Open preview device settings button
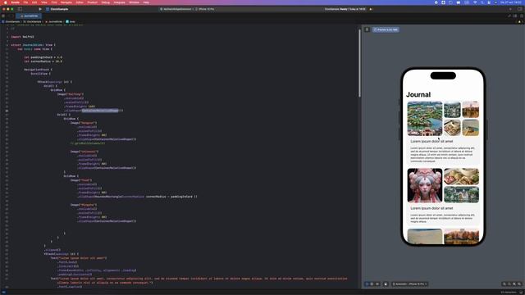 click(x=386, y=284)
